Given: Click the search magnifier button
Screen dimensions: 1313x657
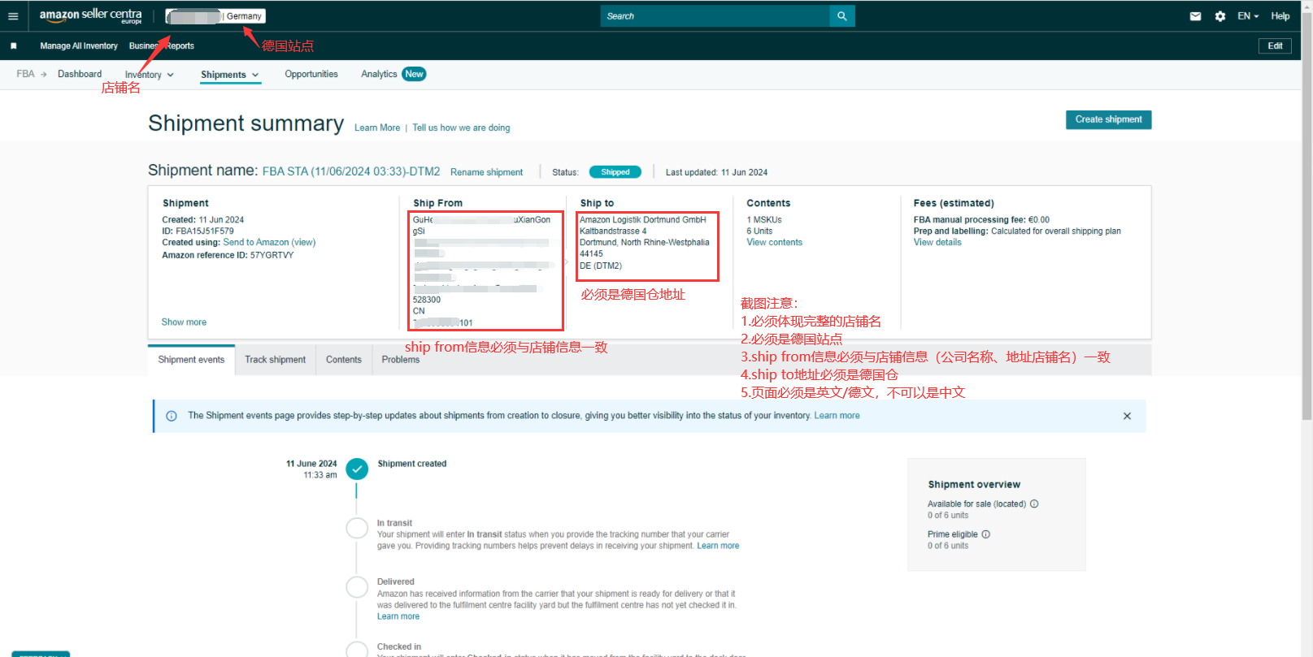Looking at the screenshot, I should 841,16.
